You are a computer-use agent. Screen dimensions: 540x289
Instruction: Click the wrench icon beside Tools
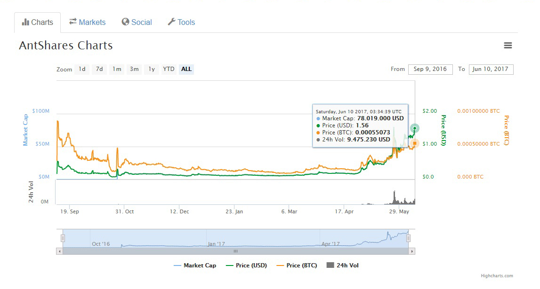(x=171, y=22)
